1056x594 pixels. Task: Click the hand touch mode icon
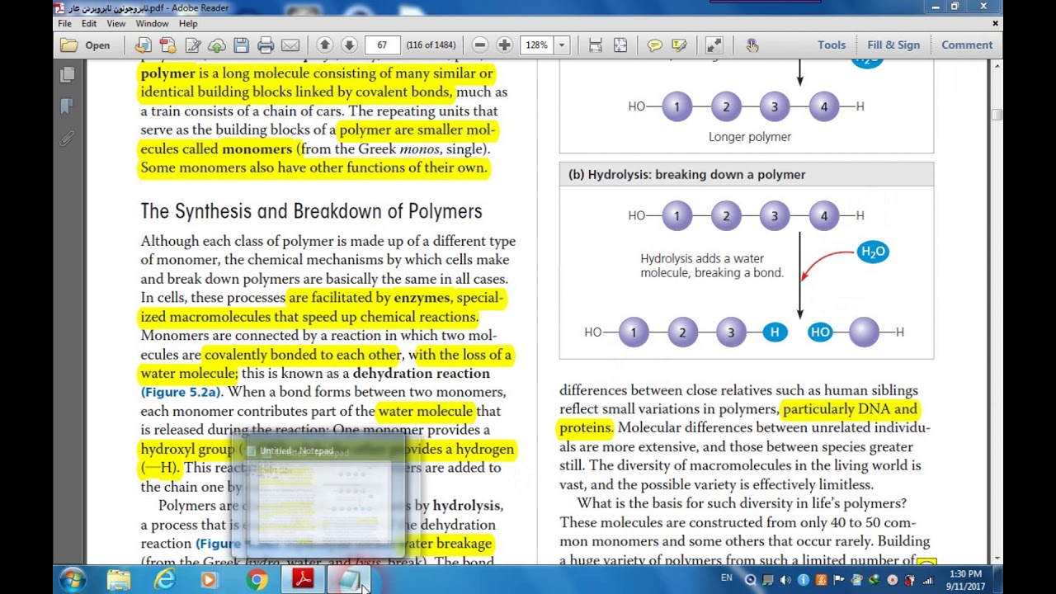pyautogui.click(x=752, y=45)
